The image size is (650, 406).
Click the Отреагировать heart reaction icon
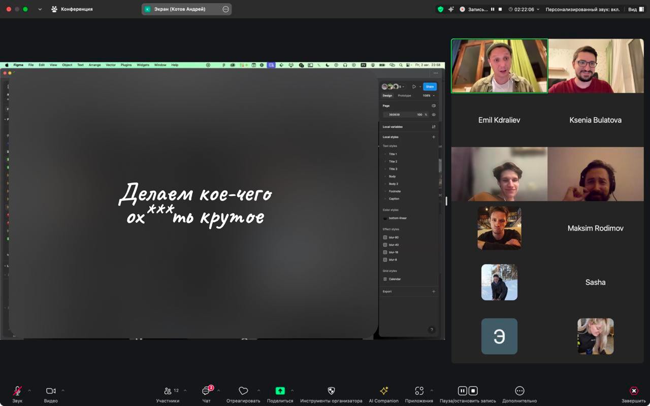pos(243,391)
